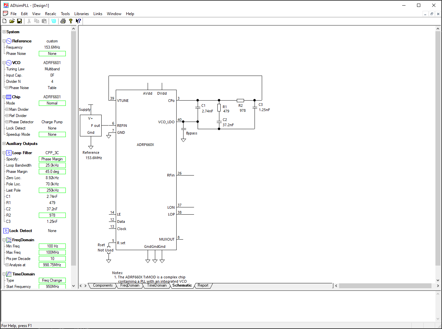This screenshot has width=442, height=329.
Task: Edit the Phase Margin 45.0 deg field
Action: (x=52, y=172)
